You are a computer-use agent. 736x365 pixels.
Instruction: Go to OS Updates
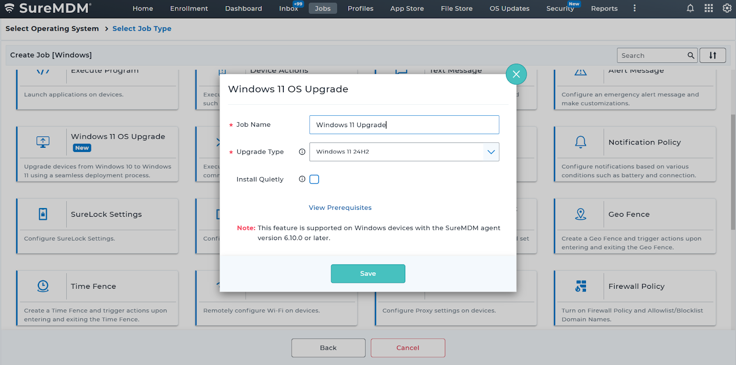pos(509,8)
